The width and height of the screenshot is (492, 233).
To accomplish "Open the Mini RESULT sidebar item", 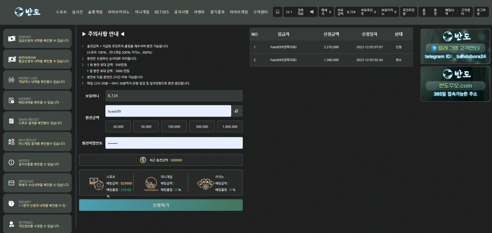I will [37, 142].
